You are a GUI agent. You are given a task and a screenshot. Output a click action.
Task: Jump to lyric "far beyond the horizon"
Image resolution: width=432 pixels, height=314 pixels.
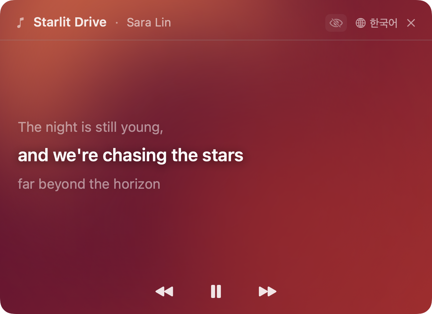(89, 184)
